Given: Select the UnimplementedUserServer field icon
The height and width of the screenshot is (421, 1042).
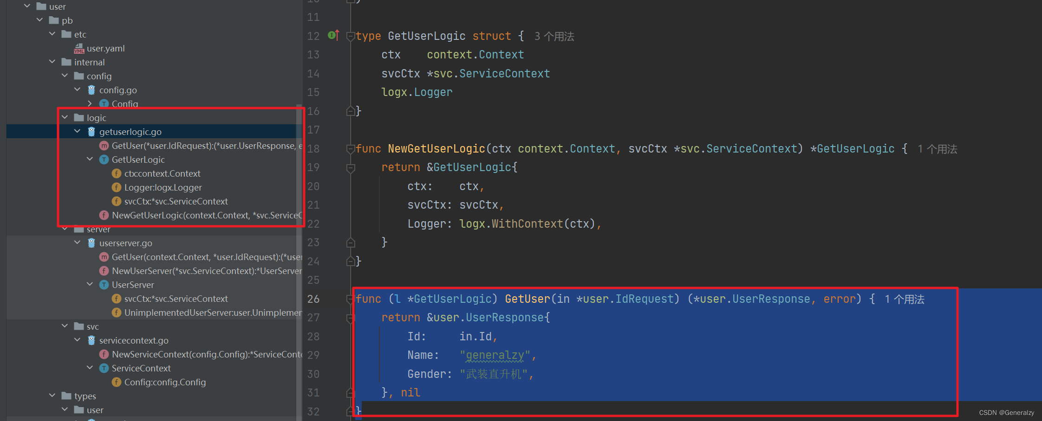Looking at the screenshot, I should tap(117, 313).
